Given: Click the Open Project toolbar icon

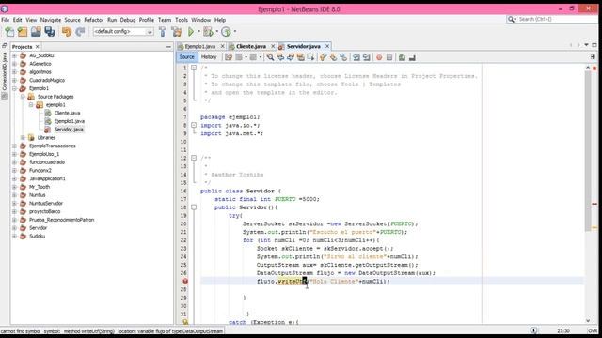Looking at the screenshot, I should click(36, 32).
